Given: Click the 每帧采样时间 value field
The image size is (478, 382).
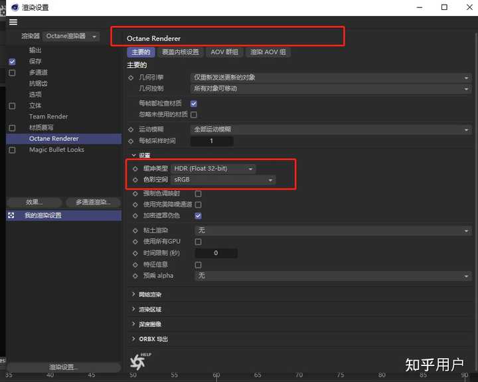Looking at the screenshot, I should pyautogui.click(x=212, y=141).
